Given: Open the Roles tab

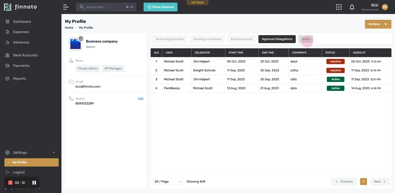Looking at the screenshot, I should pyautogui.click(x=306, y=39).
